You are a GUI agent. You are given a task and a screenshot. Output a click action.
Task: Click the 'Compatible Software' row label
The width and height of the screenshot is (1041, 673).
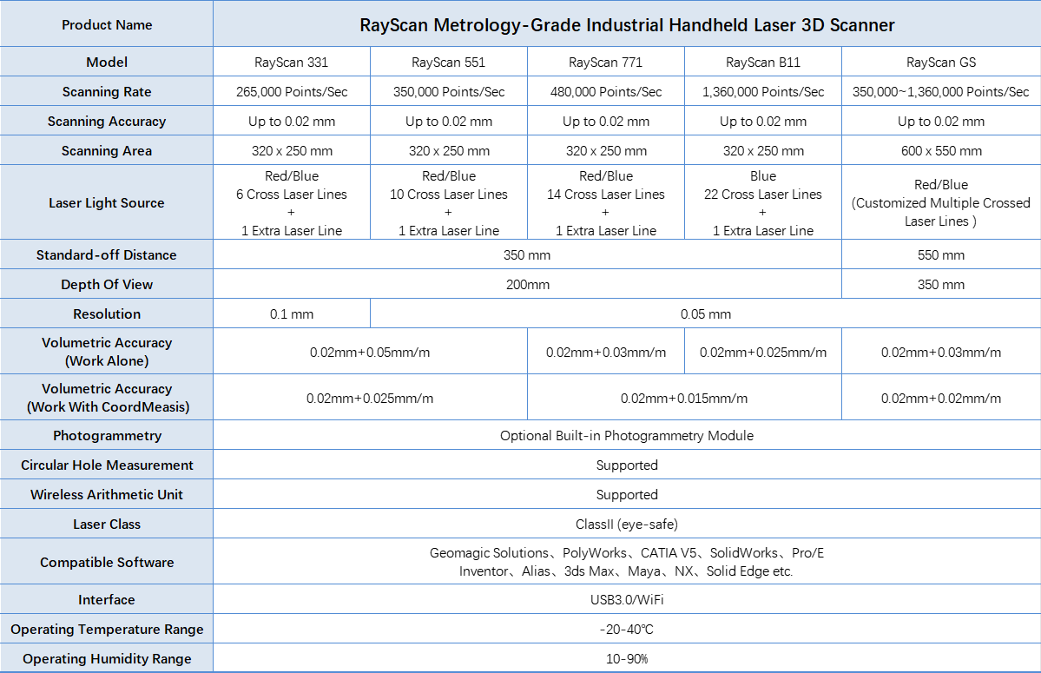coord(107,562)
